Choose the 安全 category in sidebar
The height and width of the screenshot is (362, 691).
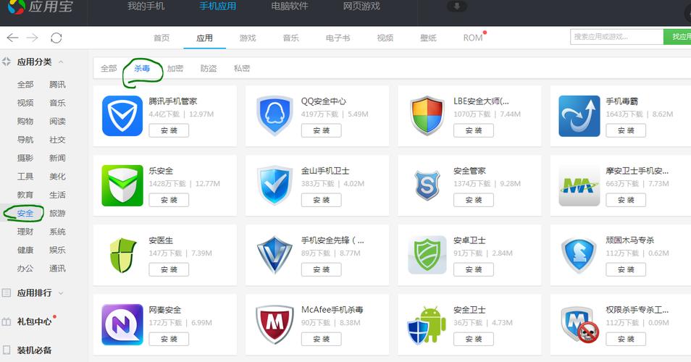[x=25, y=214]
